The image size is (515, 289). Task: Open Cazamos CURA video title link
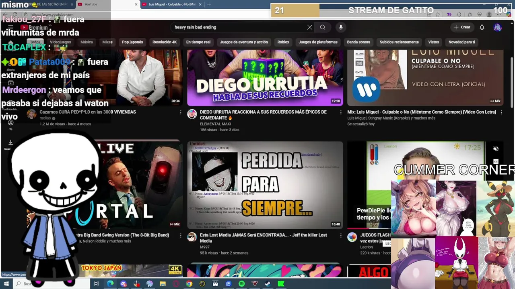click(88, 112)
